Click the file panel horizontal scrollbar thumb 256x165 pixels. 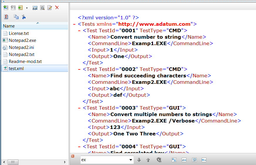[13, 162]
